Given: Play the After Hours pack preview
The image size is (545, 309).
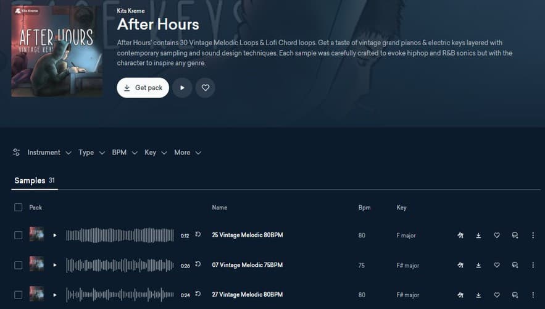Looking at the screenshot, I should (182, 88).
